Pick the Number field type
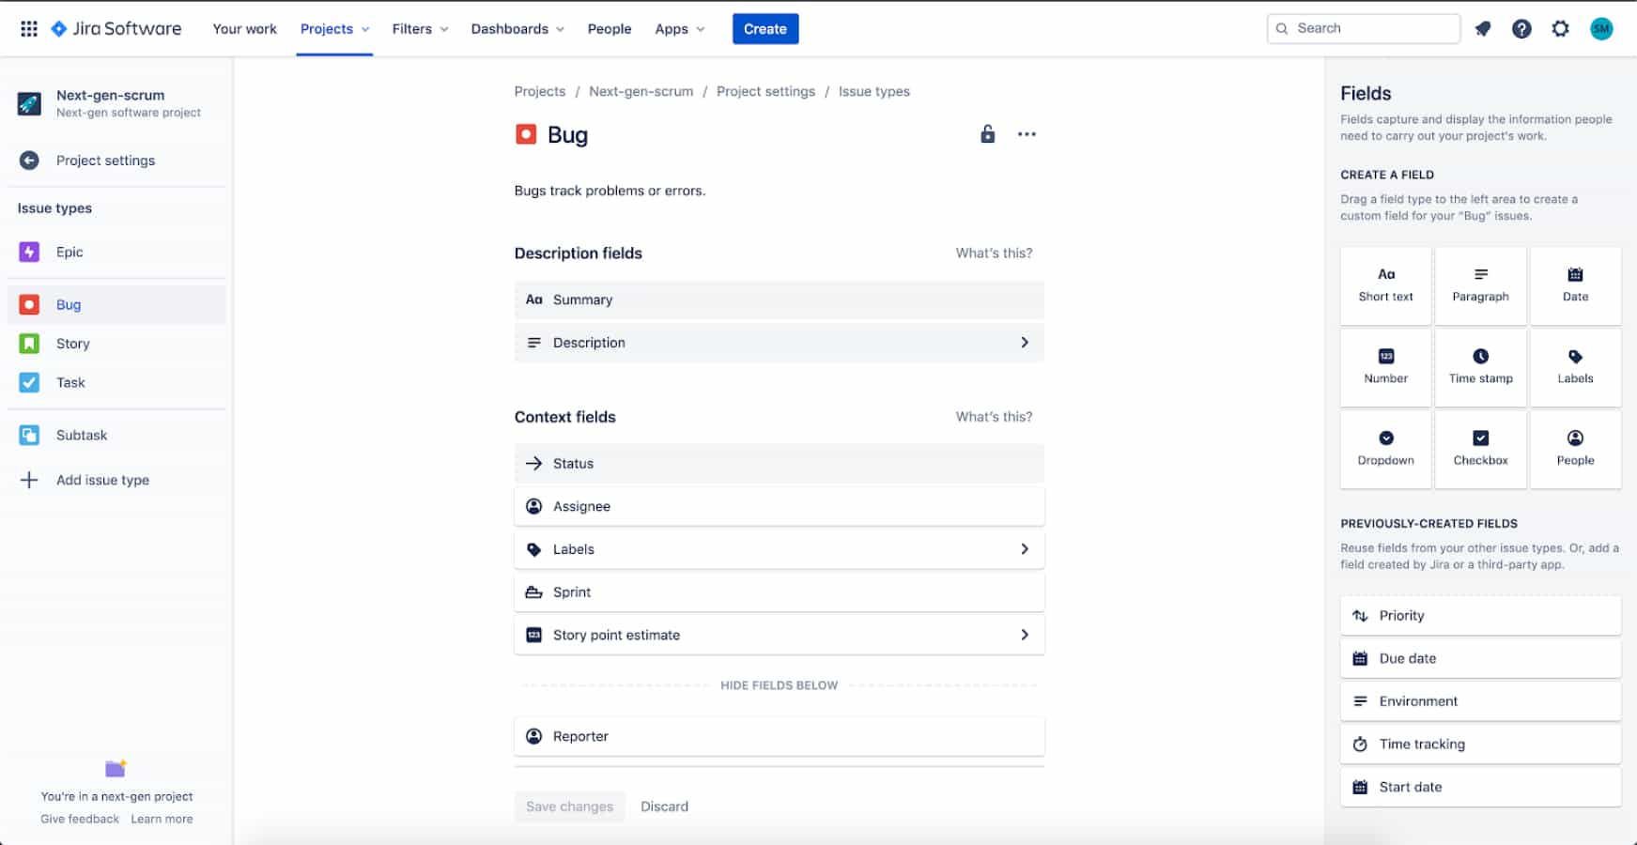The height and width of the screenshot is (845, 1637). coord(1385,366)
